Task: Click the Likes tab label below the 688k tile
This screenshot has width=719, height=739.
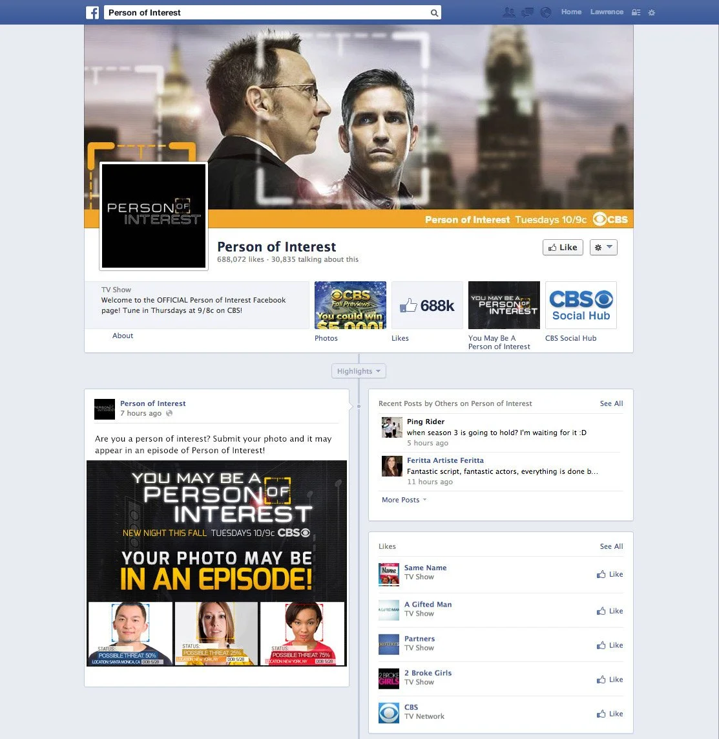Action: click(x=400, y=338)
